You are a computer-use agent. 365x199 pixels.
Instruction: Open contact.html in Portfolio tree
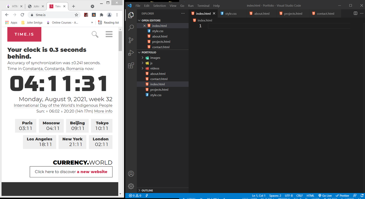(x=163, y=79)
